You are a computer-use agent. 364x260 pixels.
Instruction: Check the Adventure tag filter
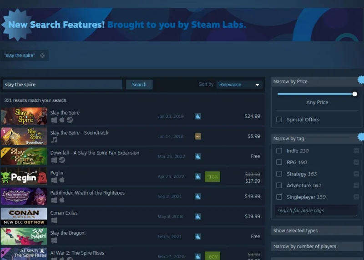(279, 185)
